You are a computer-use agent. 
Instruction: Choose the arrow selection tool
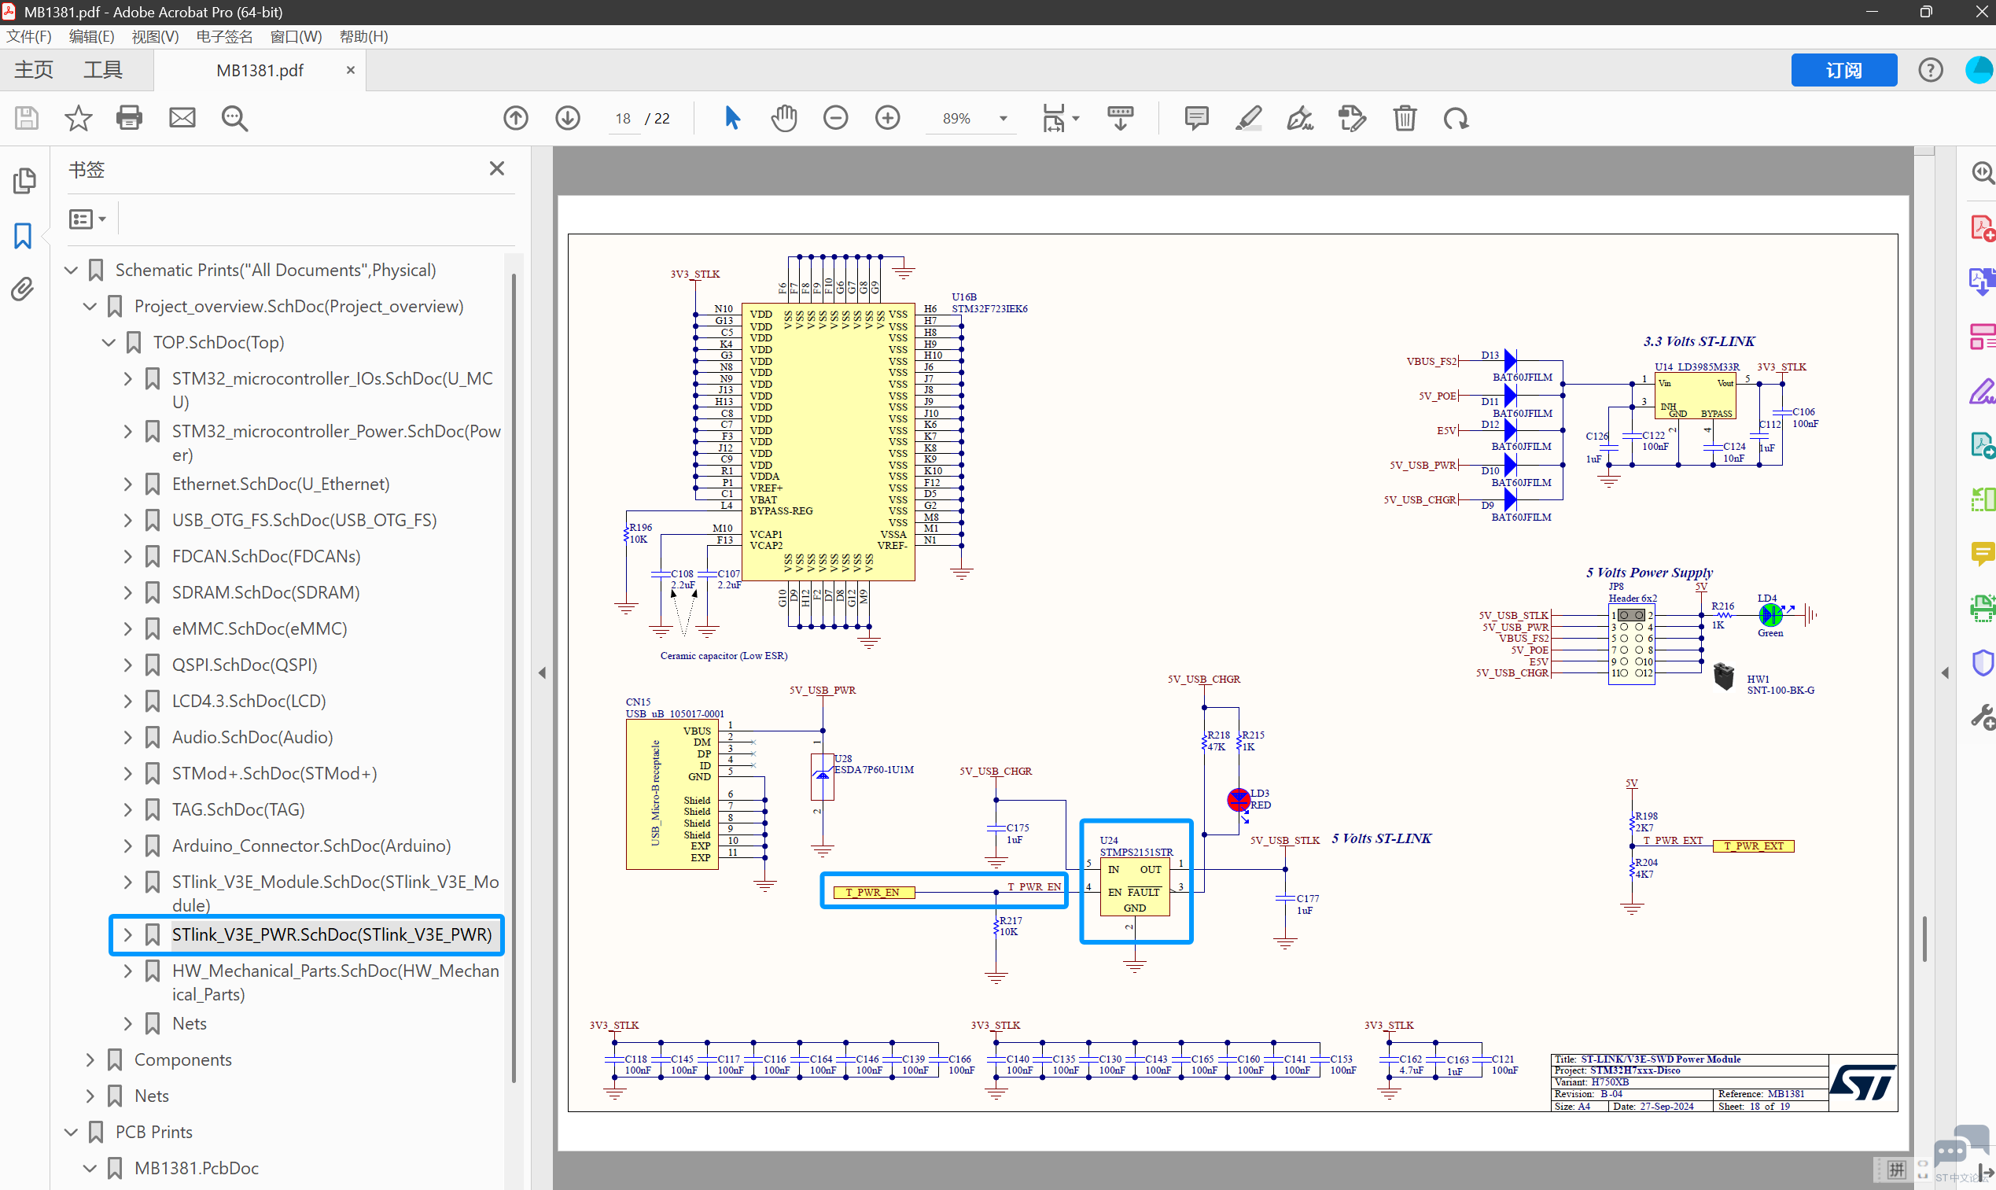(x=732, y=119)
